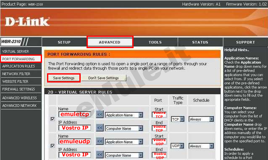Click the << button beside second Computer Name
Viewport: 268px width, 160px height.
pyautogui.click(x=100, y=155)
